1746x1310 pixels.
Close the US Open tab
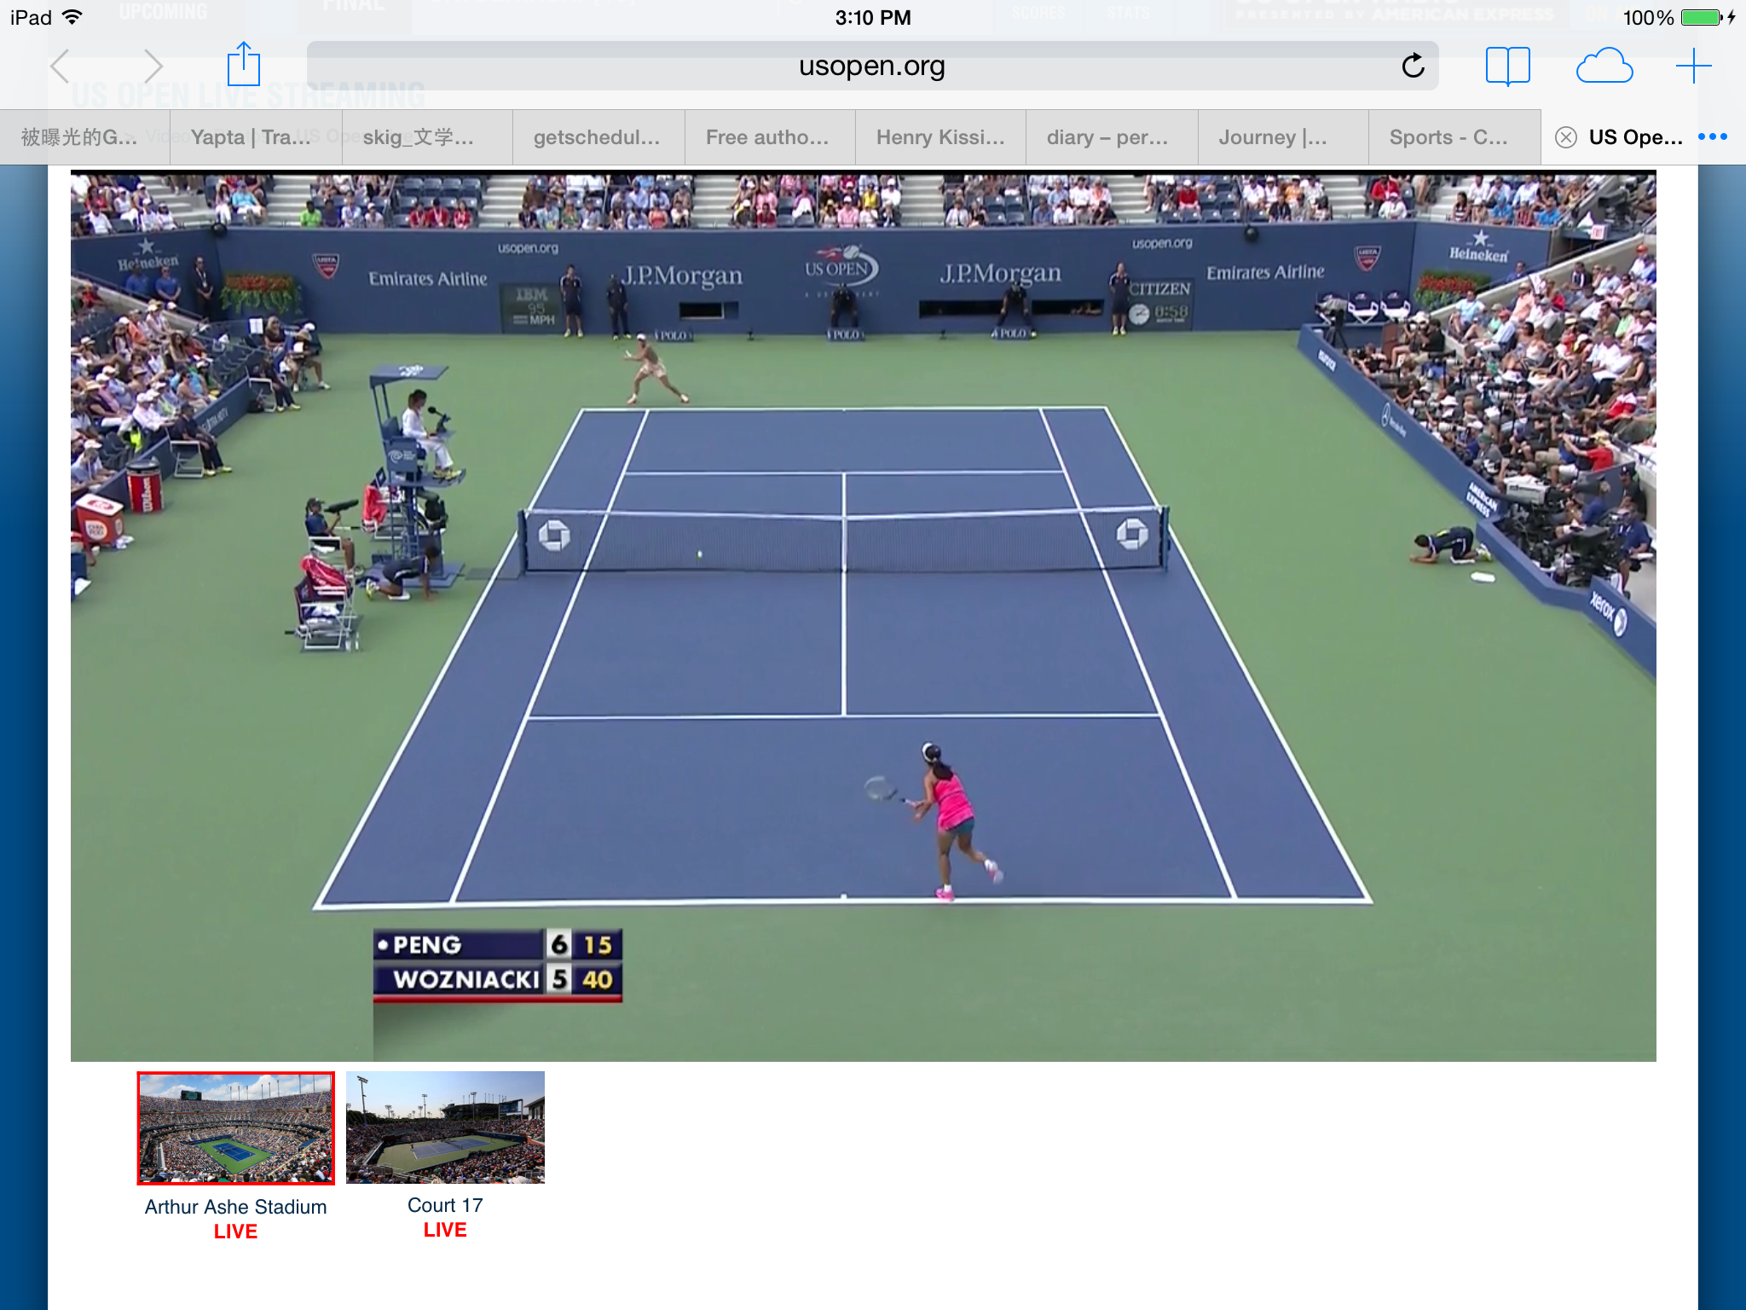1565,137
